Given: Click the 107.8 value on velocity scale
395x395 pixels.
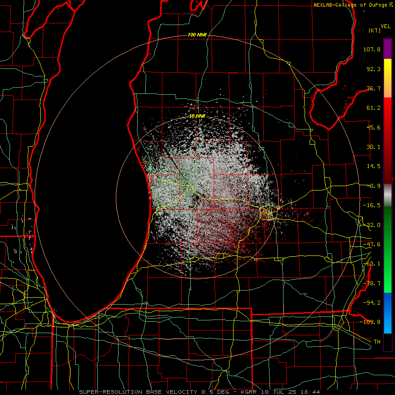Looking at the screenshot, I should [372, 49].
